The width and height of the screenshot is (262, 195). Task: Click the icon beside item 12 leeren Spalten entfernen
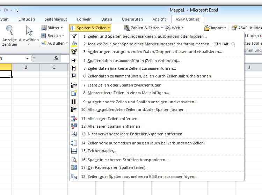coord(74,126)
